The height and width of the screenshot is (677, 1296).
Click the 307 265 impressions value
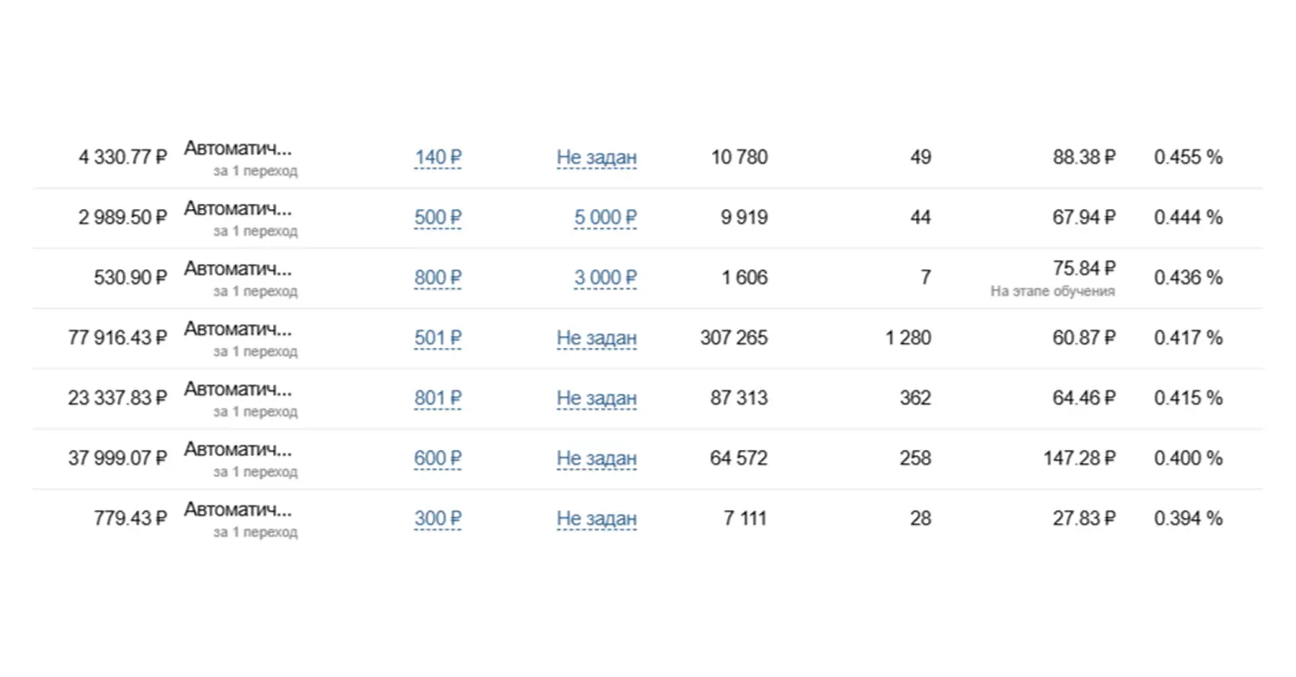[x=734, y=338]
